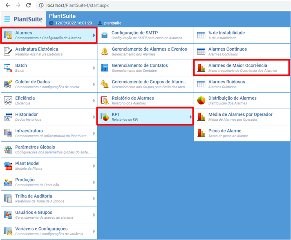The image size is (291, 240).
Task: Click the Eficiência chart icon
Action: point(8,100)
